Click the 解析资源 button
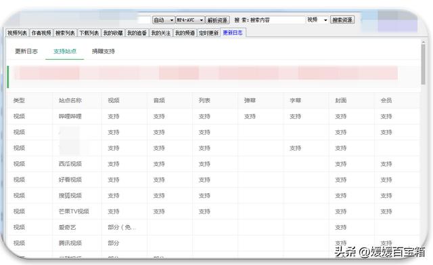Viewport: 433px width, 265px height. tap(217, 20)
